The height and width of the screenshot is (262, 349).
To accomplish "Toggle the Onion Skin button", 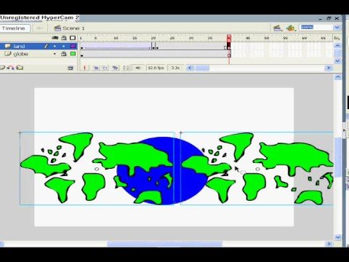I will (96, 68).
